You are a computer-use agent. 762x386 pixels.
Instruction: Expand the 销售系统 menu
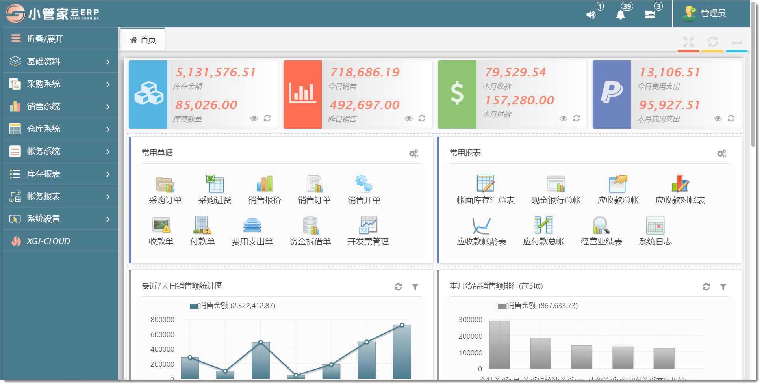tap(61, 106)
